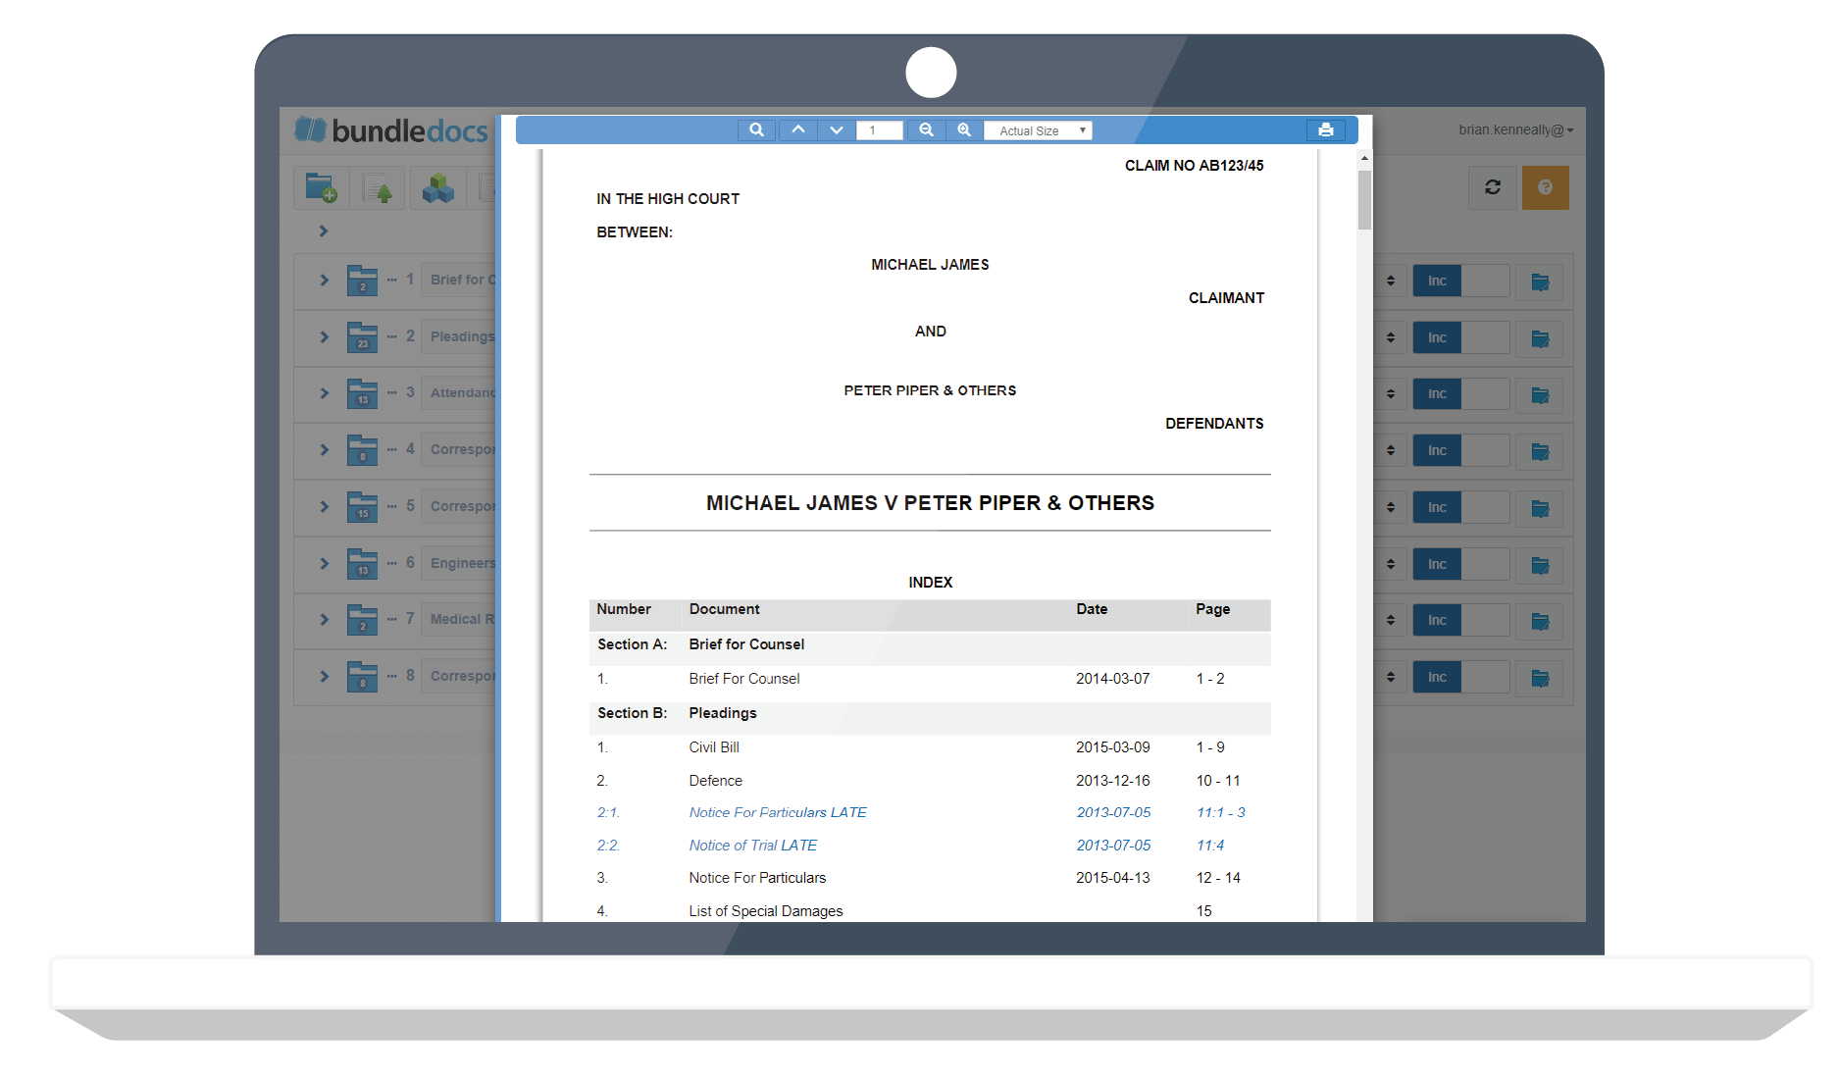The image size is (1839, 1078).
Task: Click the blue cubes bundle icon
Action: pos(437,187)
